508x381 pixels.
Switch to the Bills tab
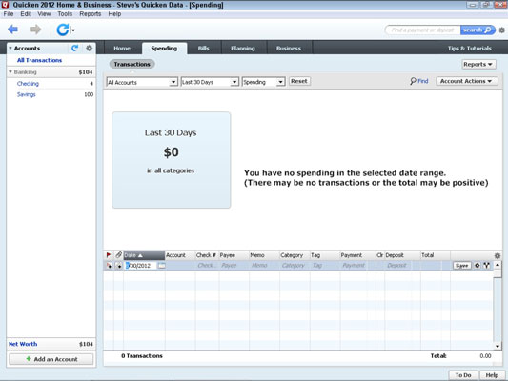click(203, 49)
